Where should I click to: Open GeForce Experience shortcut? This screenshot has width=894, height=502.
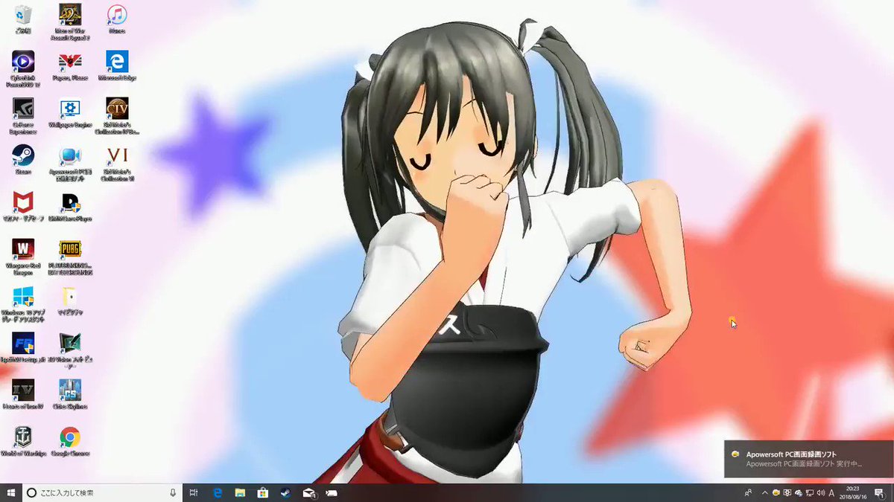pos(23,116)
